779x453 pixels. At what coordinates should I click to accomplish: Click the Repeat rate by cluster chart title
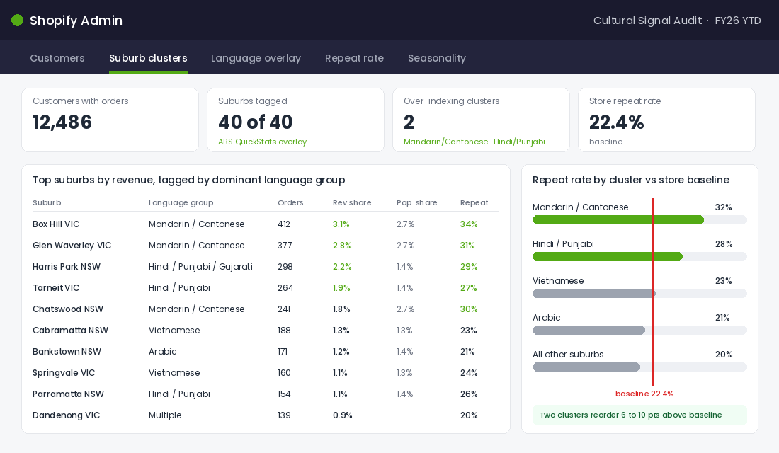(x=631, y=180)
